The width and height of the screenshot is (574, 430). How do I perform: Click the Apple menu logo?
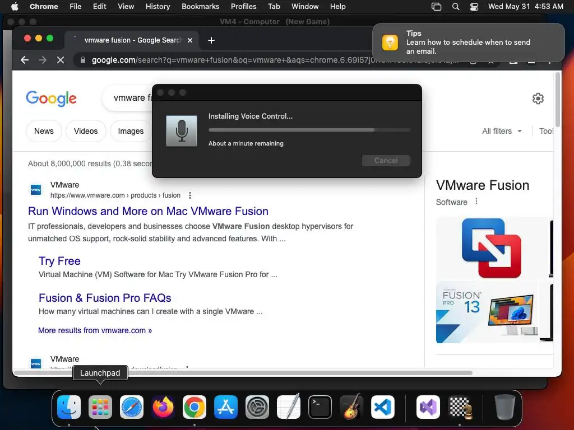coord(15,6)
